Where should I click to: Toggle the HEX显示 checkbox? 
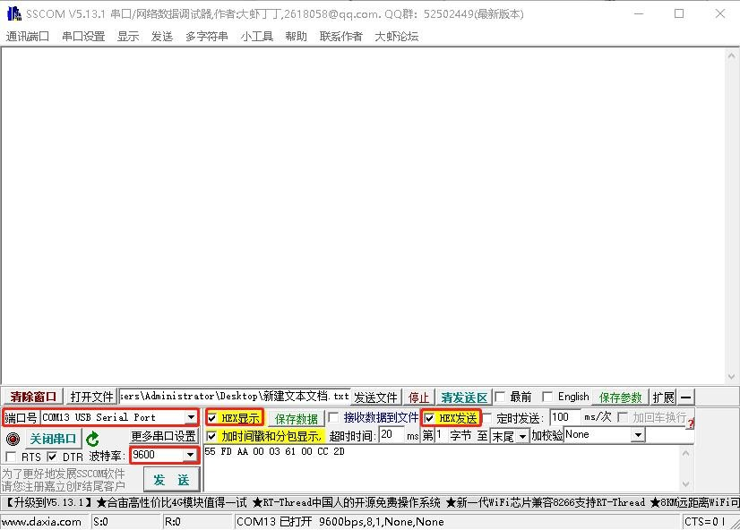212,418
